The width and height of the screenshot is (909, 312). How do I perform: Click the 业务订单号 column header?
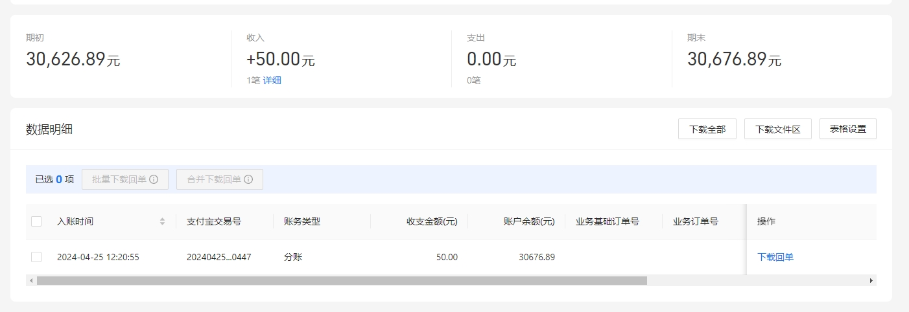tap(696, 221)
